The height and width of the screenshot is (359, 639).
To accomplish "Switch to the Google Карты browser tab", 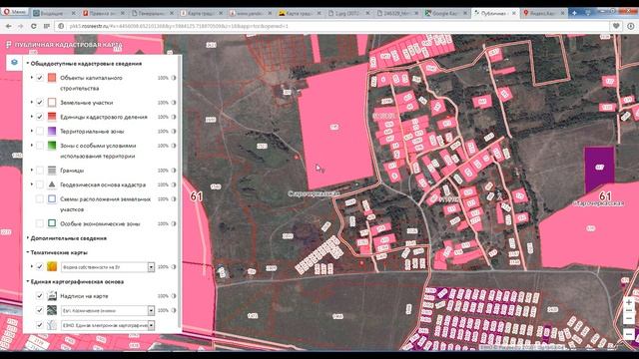I will (446, 13).
